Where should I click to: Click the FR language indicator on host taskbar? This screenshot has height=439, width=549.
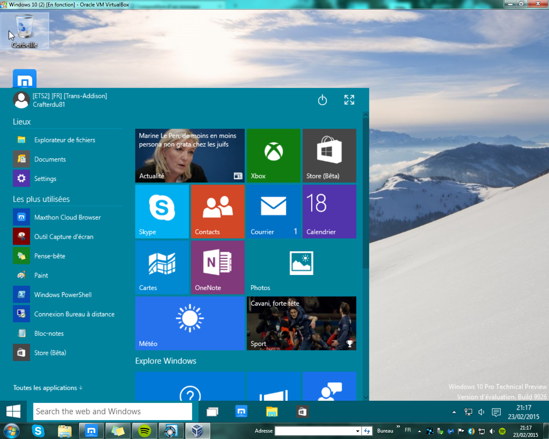[x=408, y=430]
